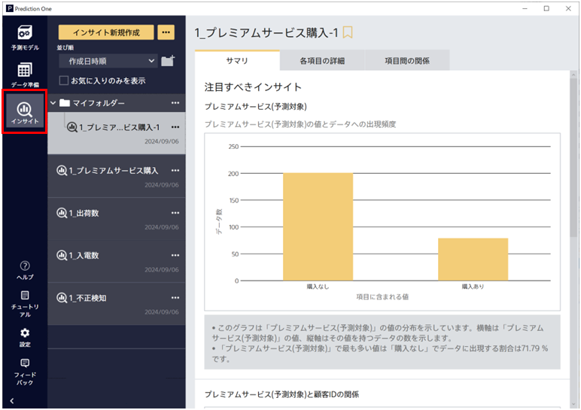Click the new folder icon
The width and height of the screenshot is (581, 410).
(x=168, y=61)
